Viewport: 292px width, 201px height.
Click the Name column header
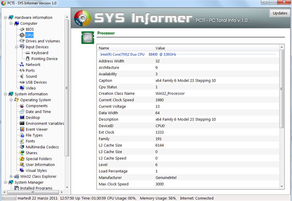pos(104,48)
